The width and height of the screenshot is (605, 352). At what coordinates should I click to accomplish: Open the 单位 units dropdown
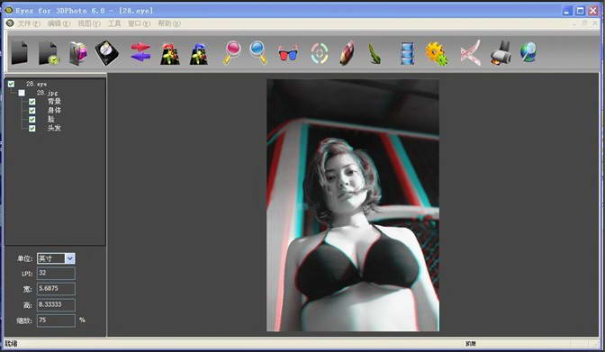click(70, 258)
